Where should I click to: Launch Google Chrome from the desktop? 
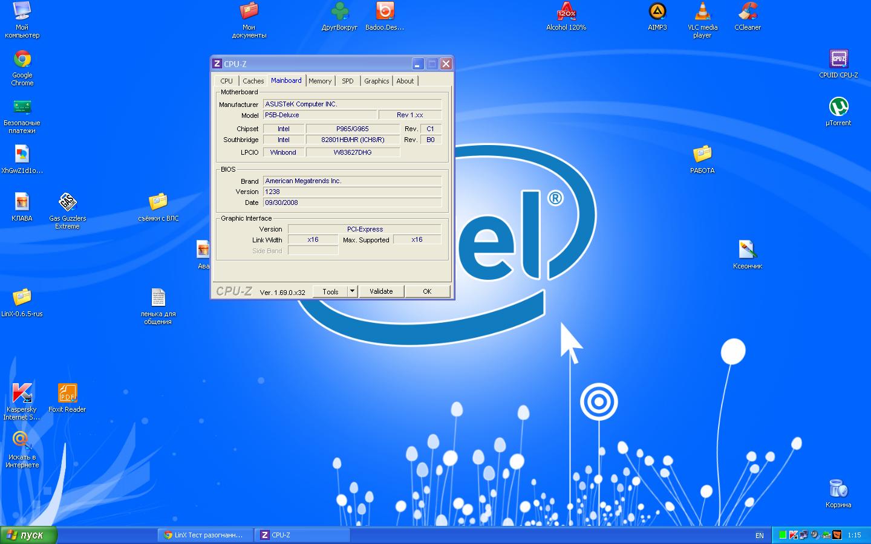(x=22, y=68)
